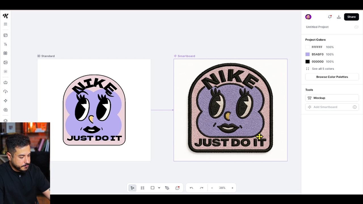Select the pointer select tool

click(132, 188)
